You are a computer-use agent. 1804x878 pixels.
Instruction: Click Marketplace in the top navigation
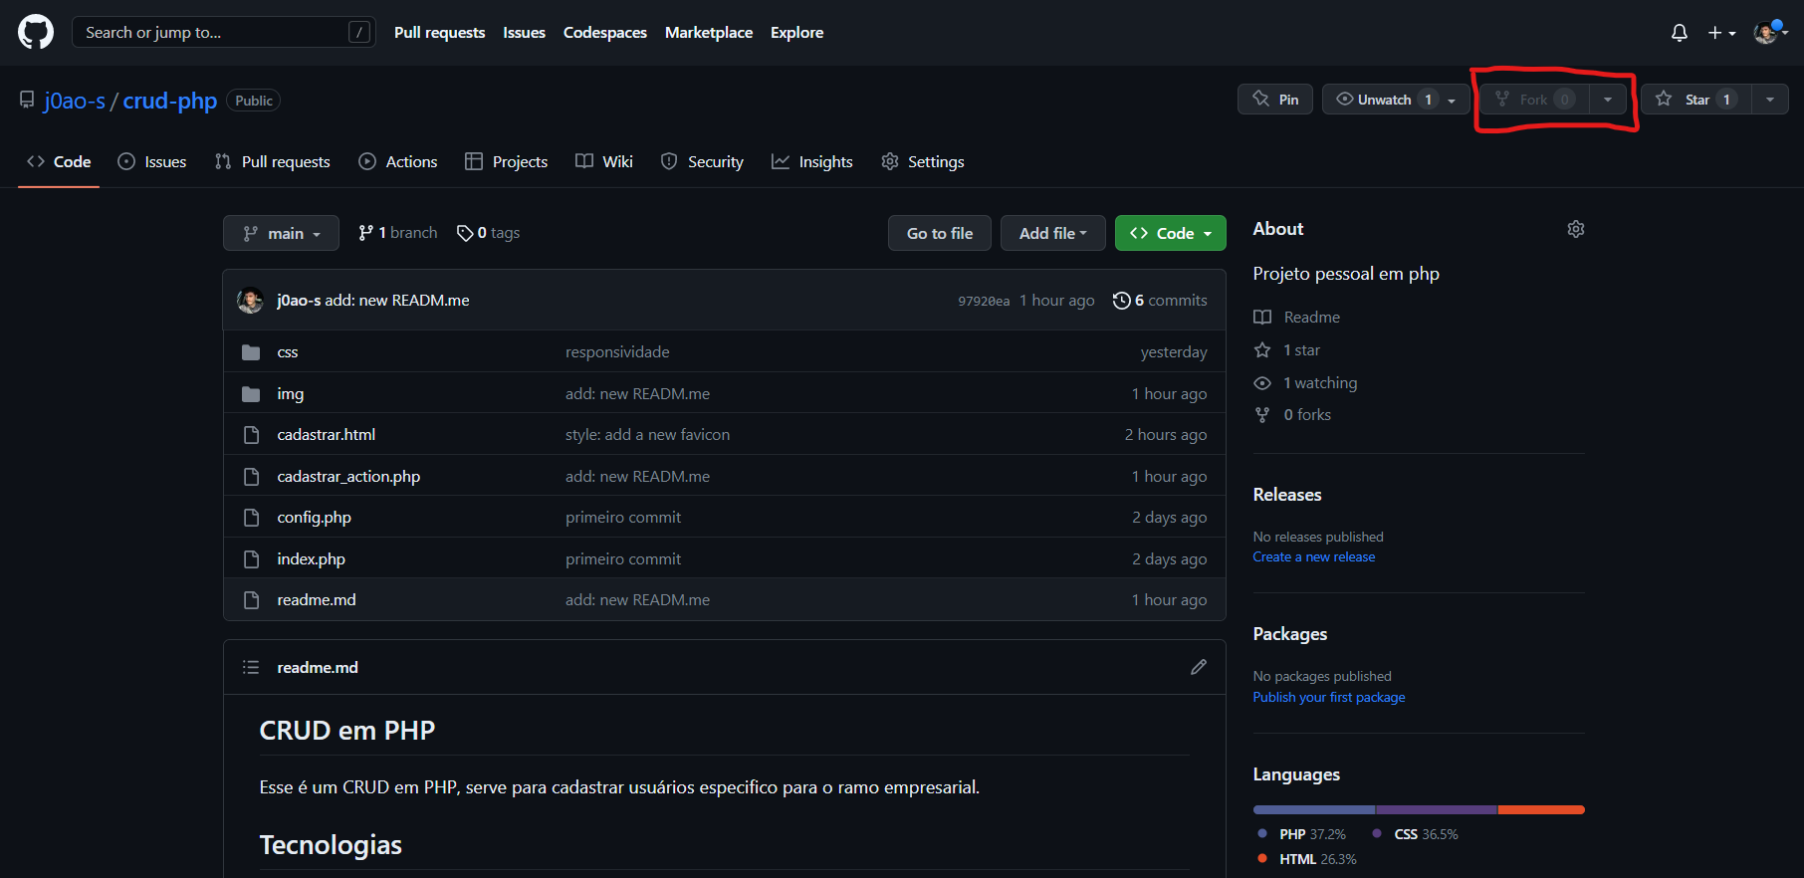tap(709, 33)
